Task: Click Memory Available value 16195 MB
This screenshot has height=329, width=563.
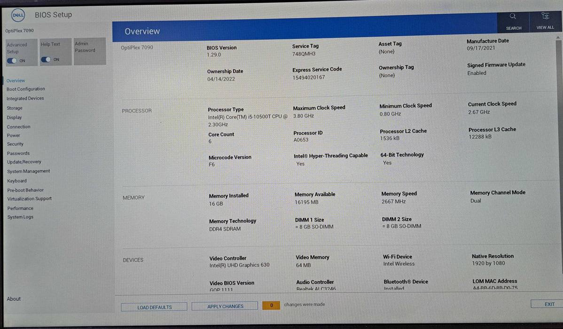Action: tap(306, 202)
